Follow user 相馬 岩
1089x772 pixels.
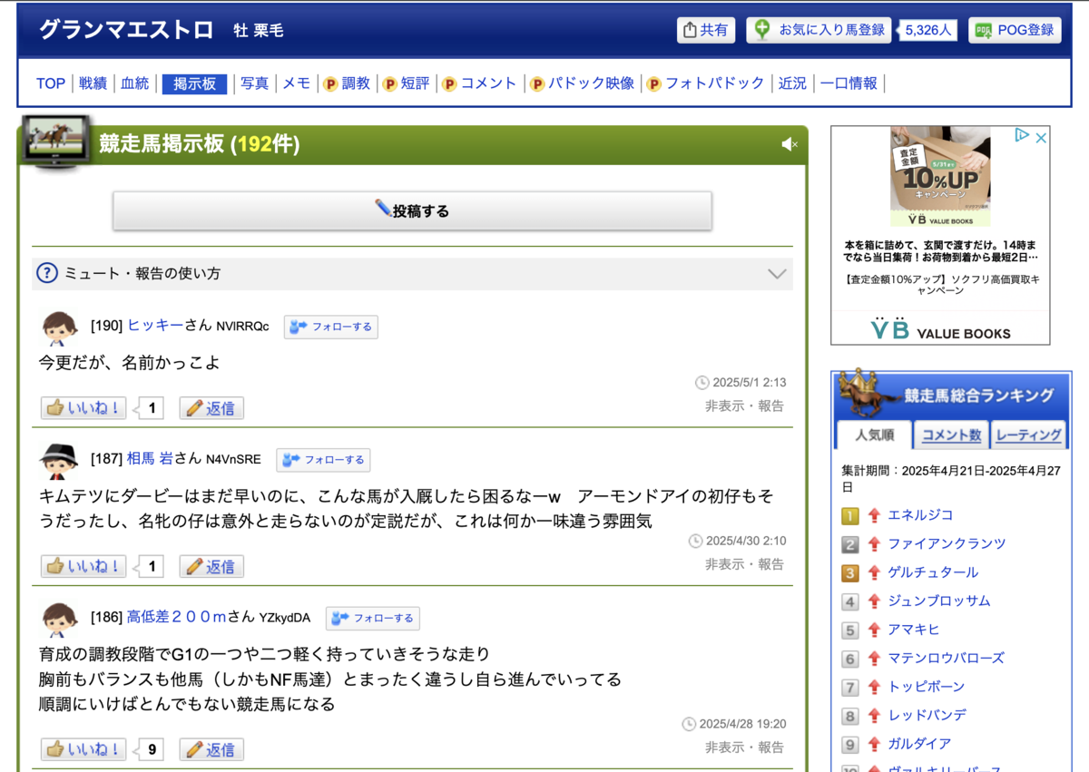pyautogui.click(x=323, y=459)
